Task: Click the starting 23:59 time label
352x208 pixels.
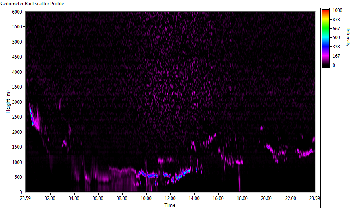Action: pos(25,198)
